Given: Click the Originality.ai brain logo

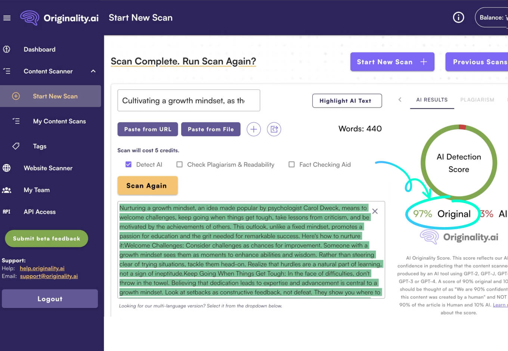Looking at the screenshot, I should pos(30,18).
